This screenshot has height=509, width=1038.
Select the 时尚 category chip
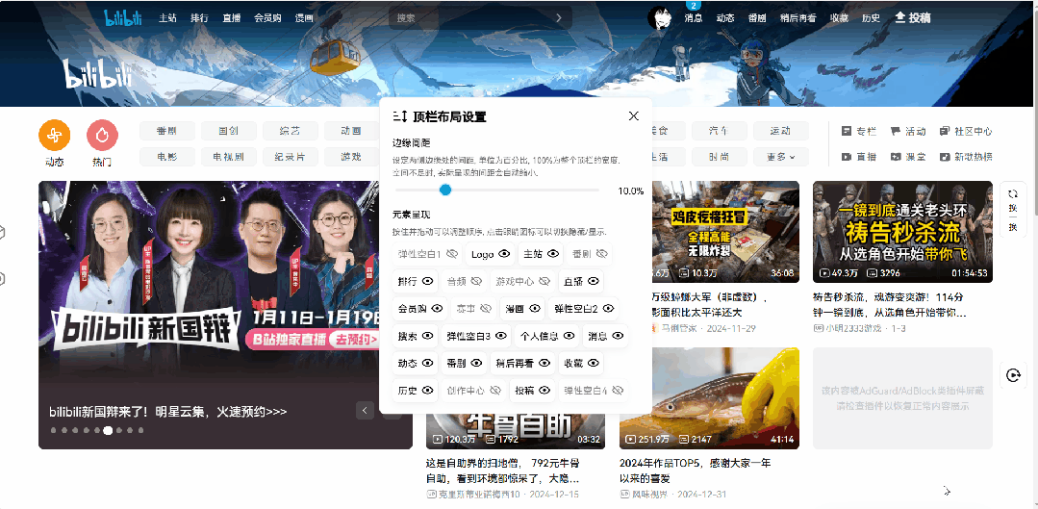(x=719, y=157)
